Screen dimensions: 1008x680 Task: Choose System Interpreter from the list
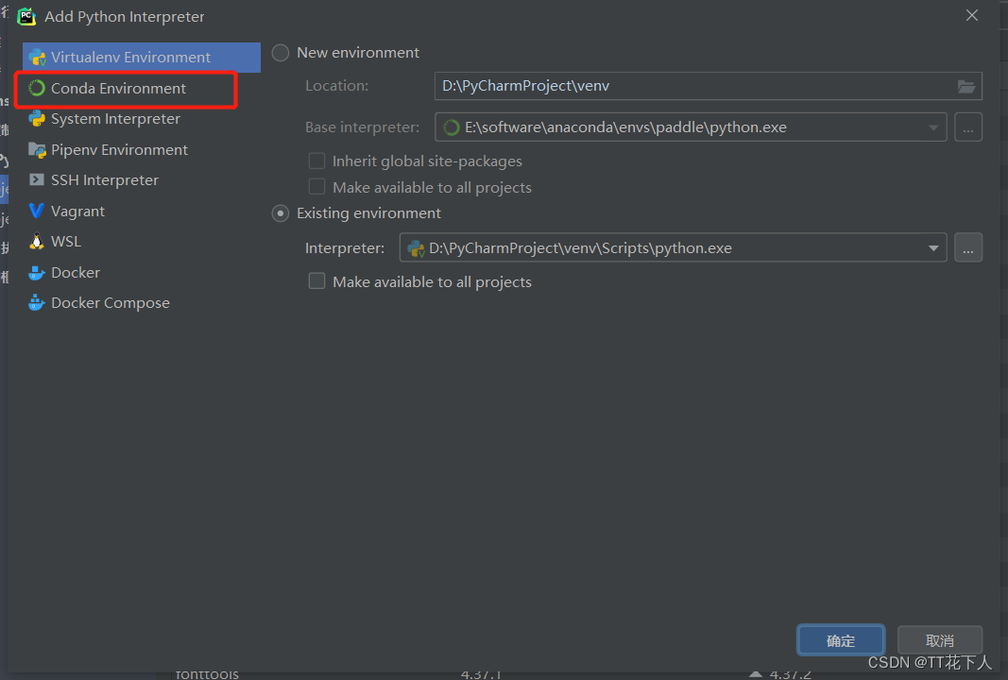pyautogui.click(x=142, y=119)
